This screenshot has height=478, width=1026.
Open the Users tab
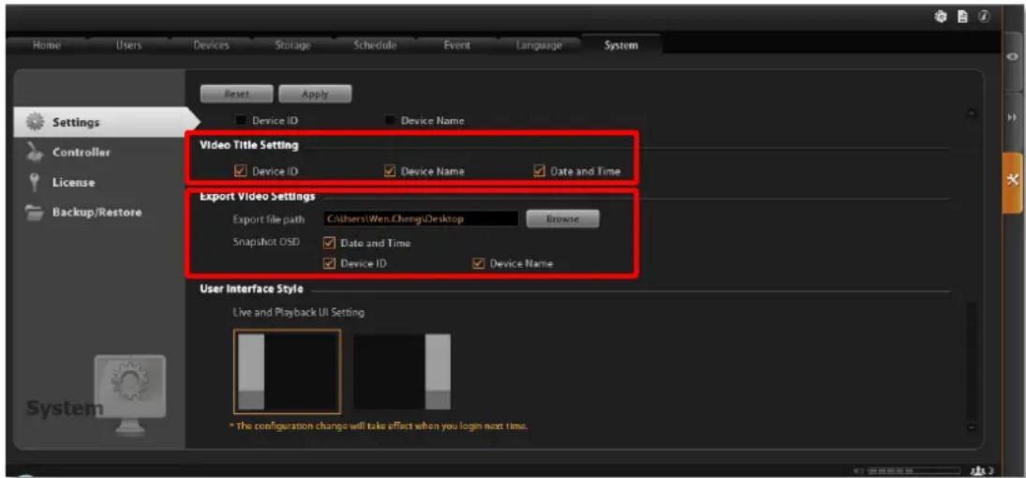[129, 46]
